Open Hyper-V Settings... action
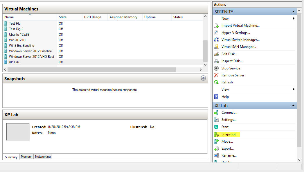 (x=235, y=33)
